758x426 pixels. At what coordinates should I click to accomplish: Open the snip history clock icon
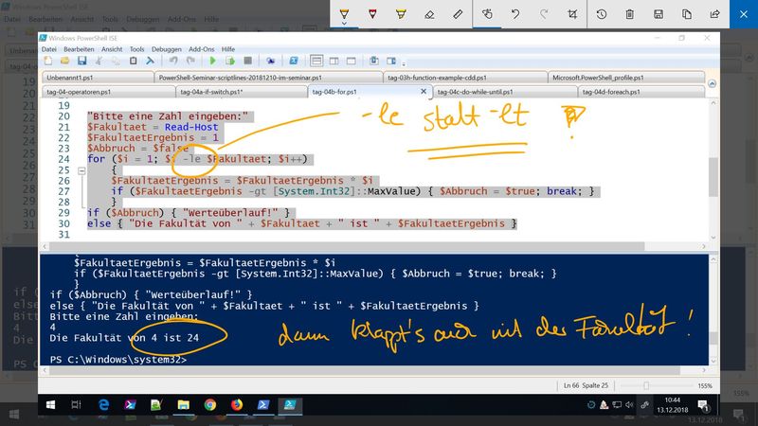pos(602,14)
